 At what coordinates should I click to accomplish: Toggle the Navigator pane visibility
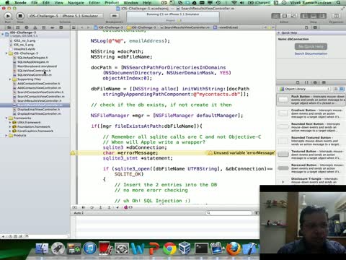tap(305, 16)
